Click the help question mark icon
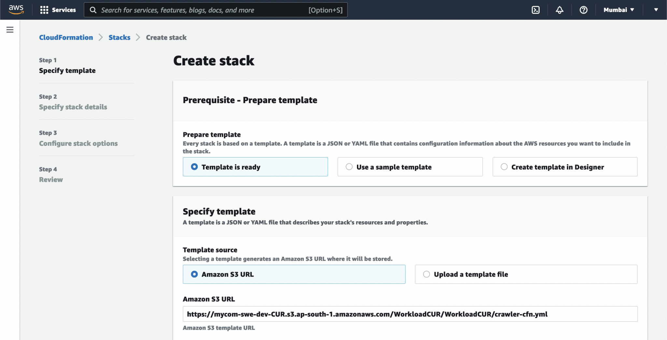Image resolution: width=667 pixels, height=340 pixels. tap(583, 10)
